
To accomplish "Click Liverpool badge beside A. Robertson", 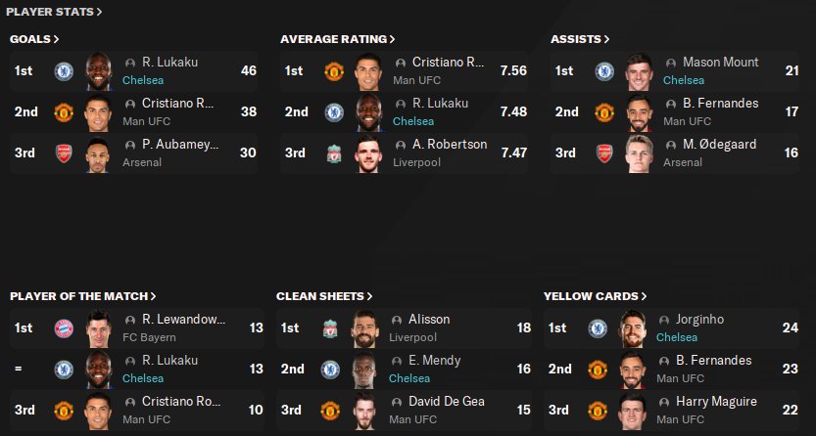I will 334,153.
